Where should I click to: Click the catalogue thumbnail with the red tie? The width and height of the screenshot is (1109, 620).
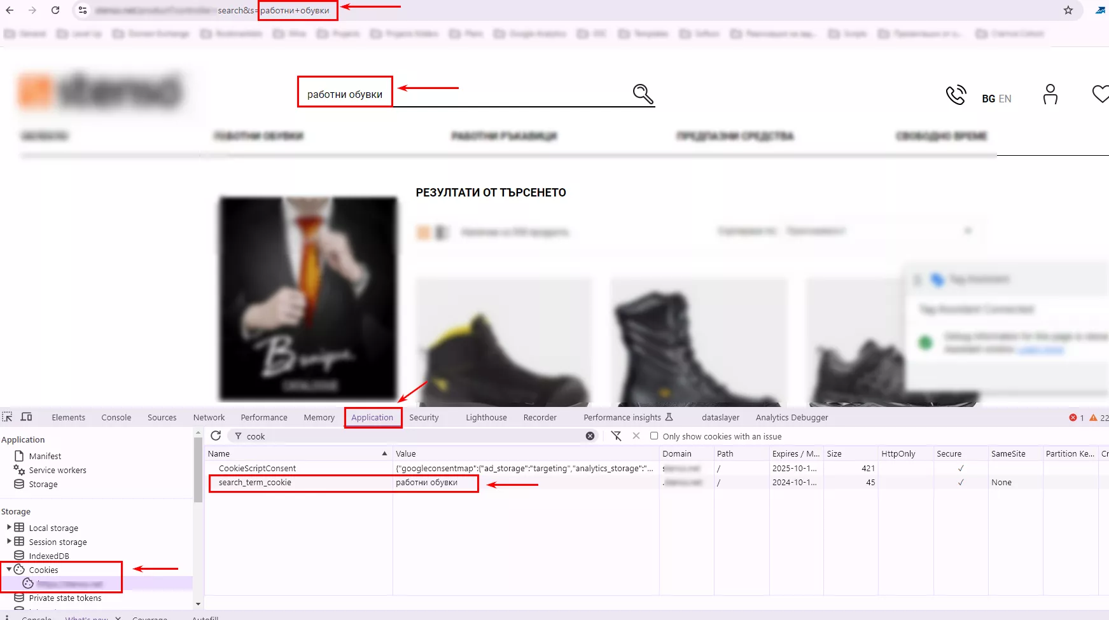308,298
